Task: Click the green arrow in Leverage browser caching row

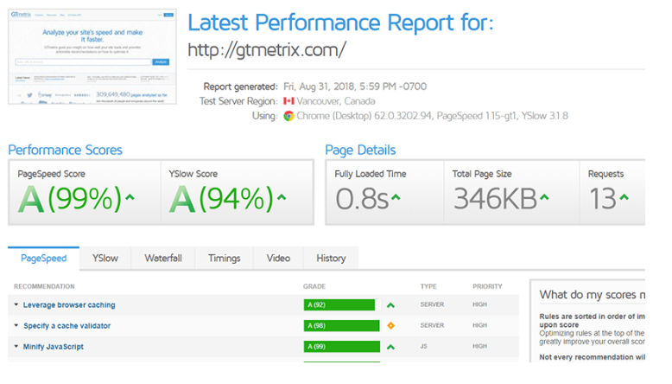Action: click(x=390, y=305)
